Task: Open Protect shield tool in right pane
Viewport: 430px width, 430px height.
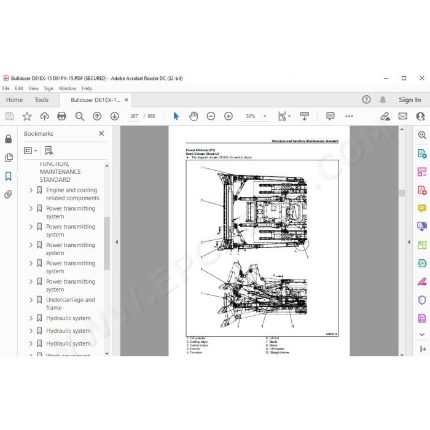Action: click(422, 300)
